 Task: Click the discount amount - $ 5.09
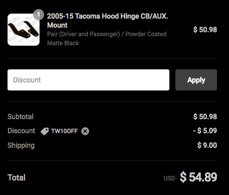pos(205,131)
